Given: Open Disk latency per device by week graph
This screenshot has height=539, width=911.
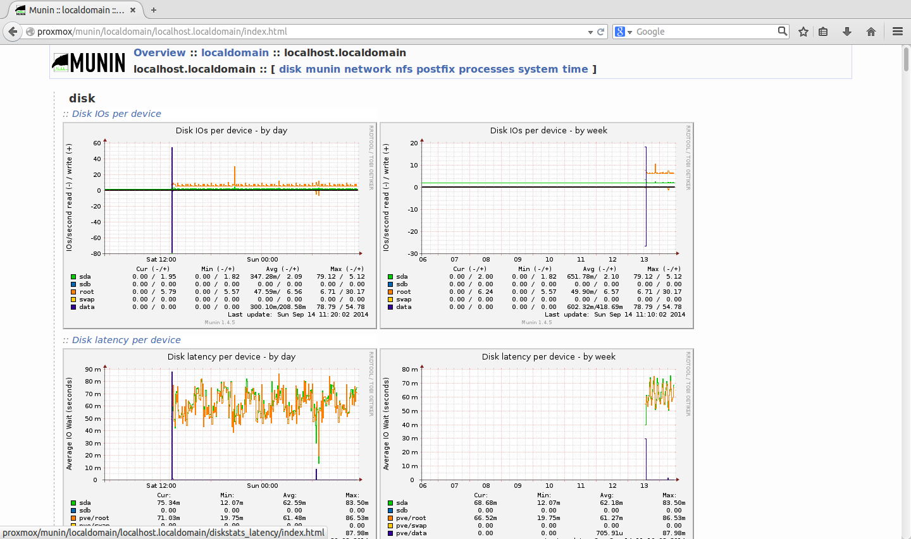Looking at the screenshot, I should tap(537, 444).
